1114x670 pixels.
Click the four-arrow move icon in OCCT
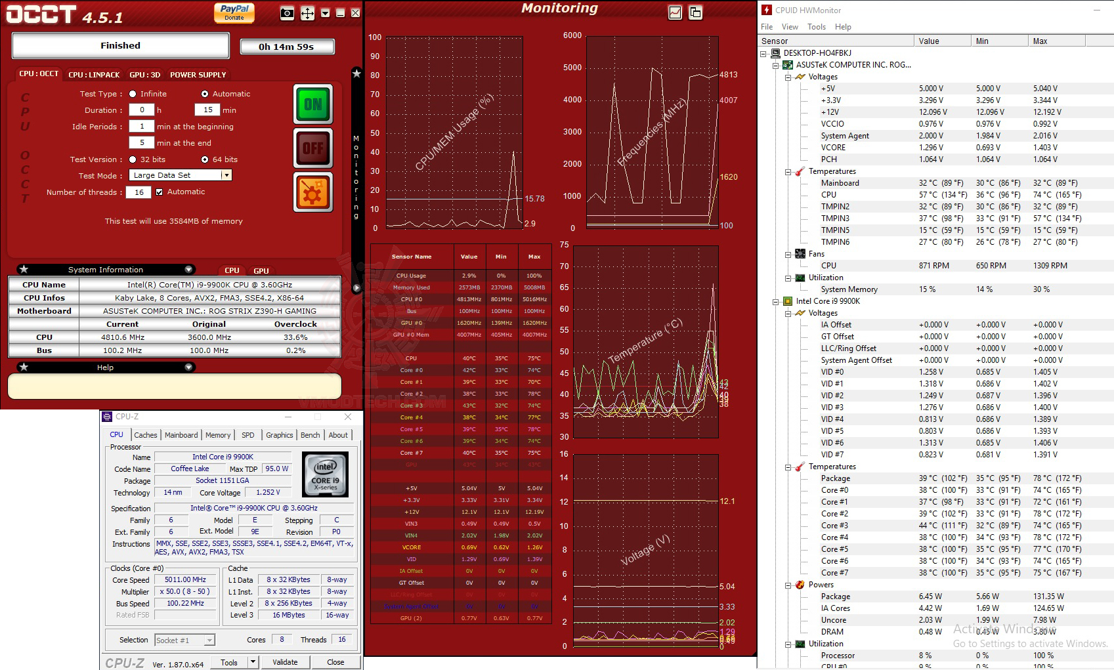coord(307,13)
